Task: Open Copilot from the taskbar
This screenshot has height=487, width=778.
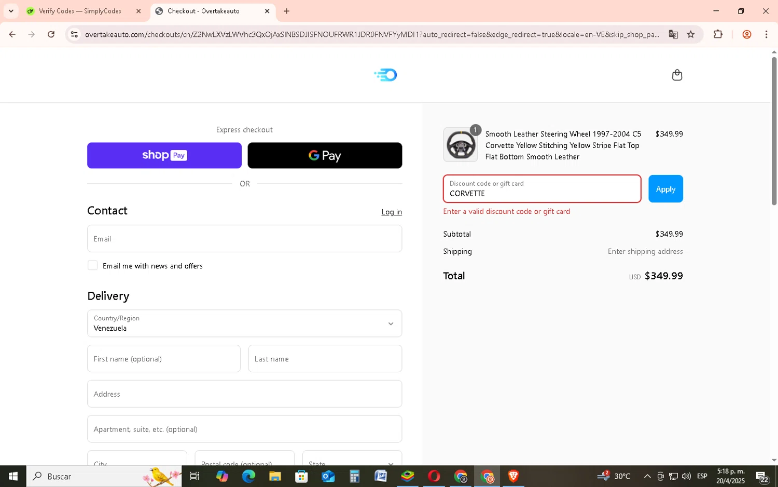Action: (222, 476)
